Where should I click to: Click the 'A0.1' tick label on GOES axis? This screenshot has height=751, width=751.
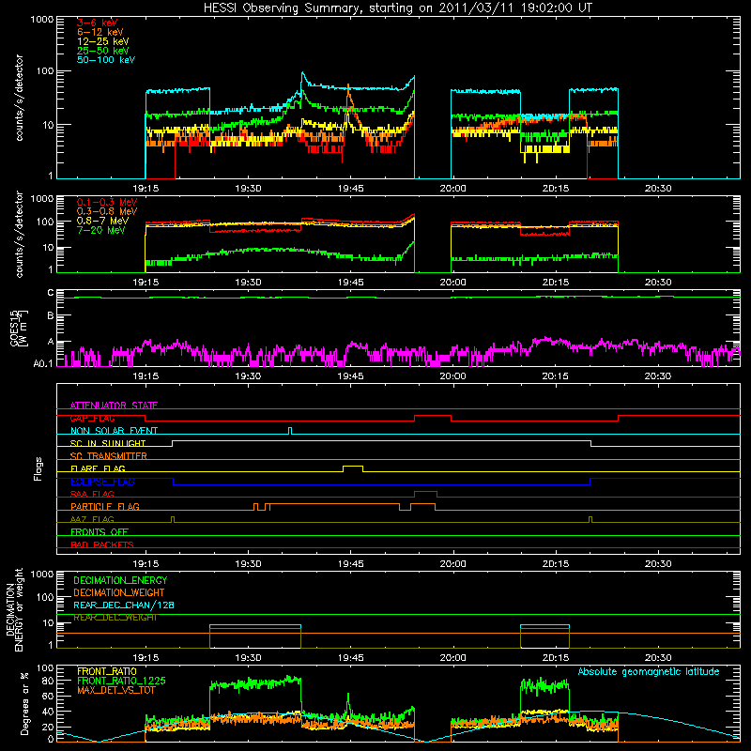point(43,363)
